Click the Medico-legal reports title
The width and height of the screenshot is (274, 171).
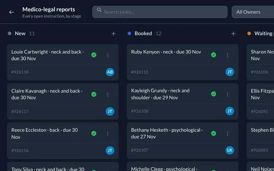49,9
